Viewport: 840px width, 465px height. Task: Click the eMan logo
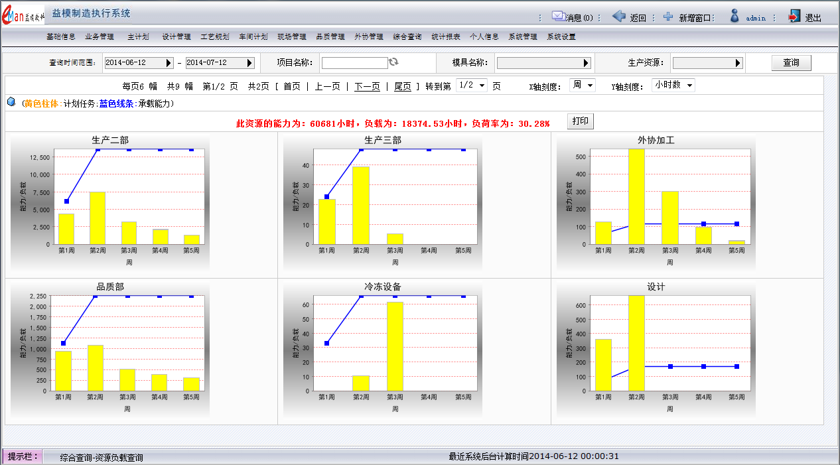click(23, 14)
